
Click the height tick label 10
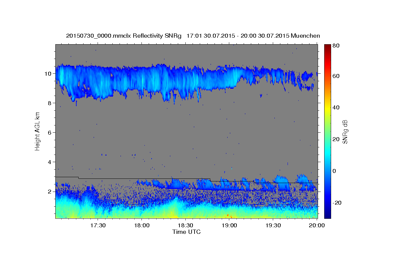49,73
